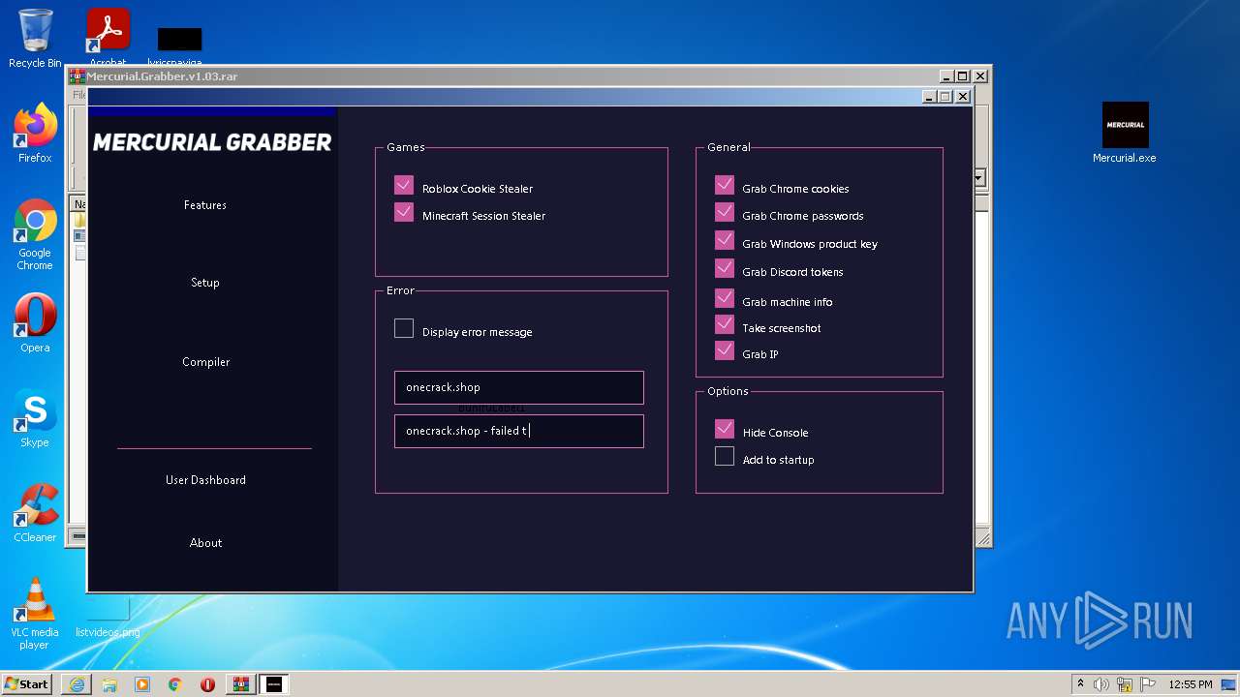Launch Opera from the desktop

click(x=35, y=323)
